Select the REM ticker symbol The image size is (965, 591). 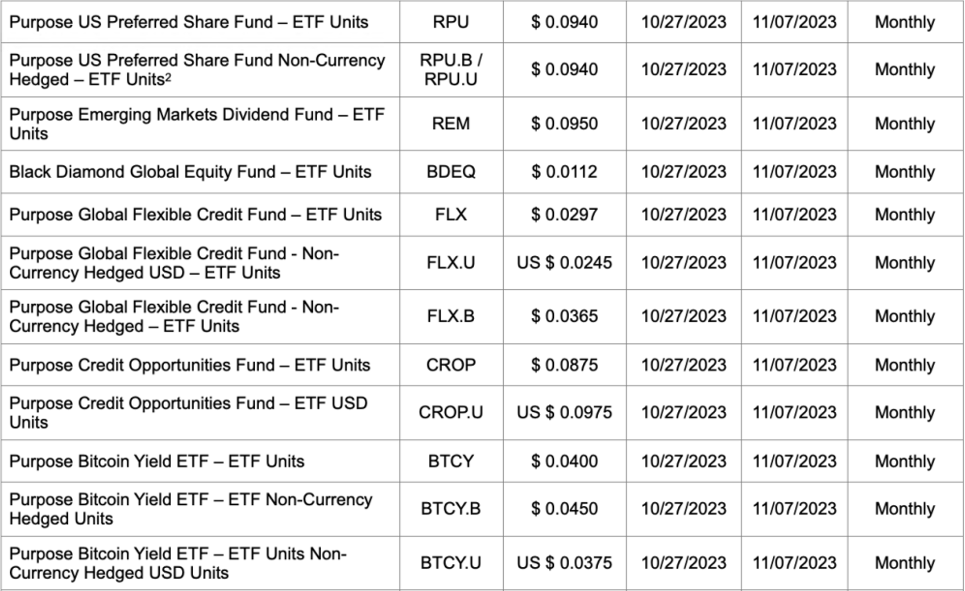tap(451, 124)
